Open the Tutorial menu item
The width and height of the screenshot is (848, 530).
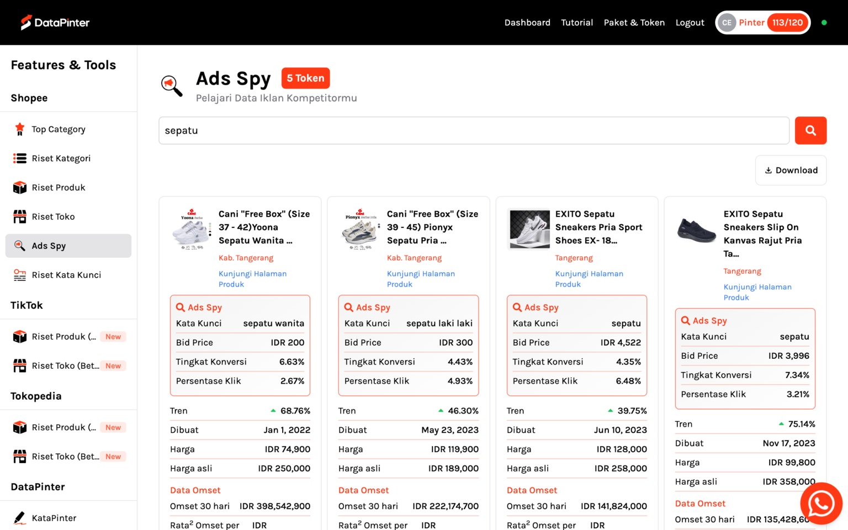(577, 23)
